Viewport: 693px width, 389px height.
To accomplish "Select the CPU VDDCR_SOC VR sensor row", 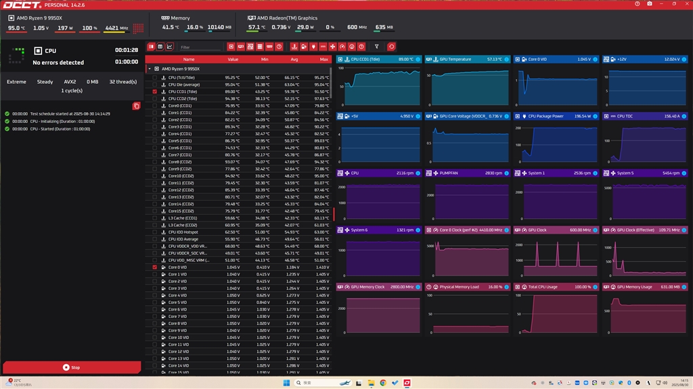I will [239, 253].
